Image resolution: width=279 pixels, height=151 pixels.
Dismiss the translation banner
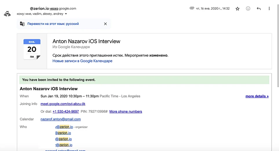105,24
